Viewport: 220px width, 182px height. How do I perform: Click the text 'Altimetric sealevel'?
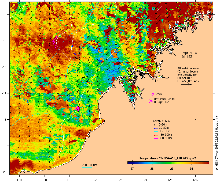(x=188, y=68)
